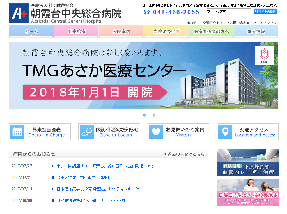Click the 病院からのお知らせ section heading
This screenshot has height=214, width=287.
pos(34,154)
